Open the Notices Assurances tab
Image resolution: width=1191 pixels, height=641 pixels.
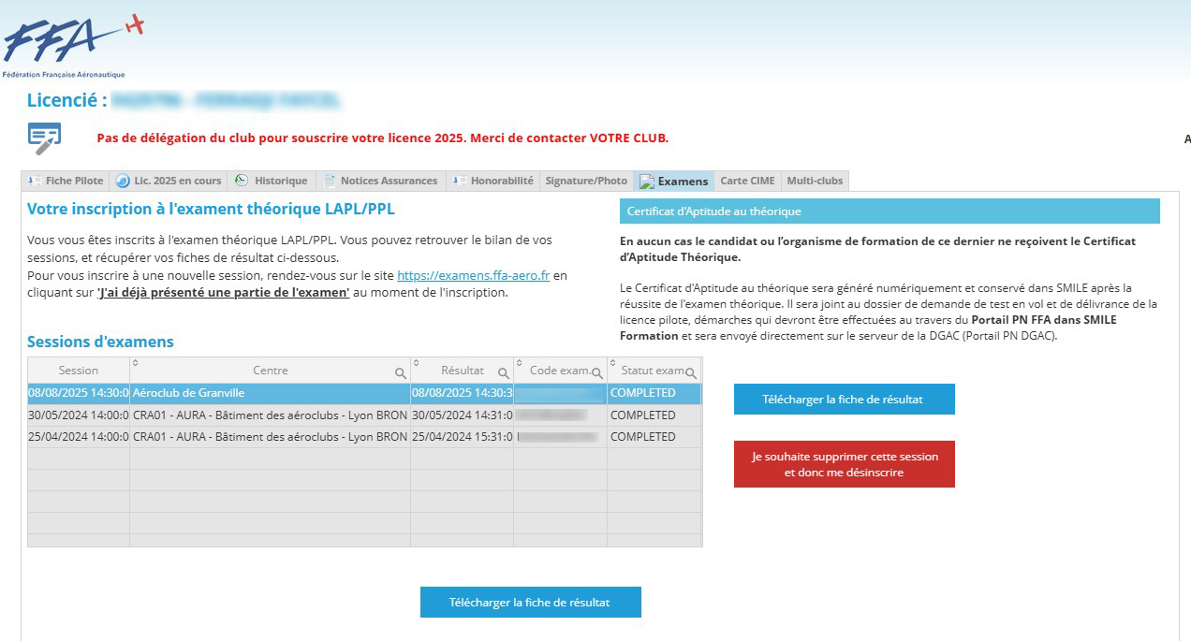[x=380, y=181]
